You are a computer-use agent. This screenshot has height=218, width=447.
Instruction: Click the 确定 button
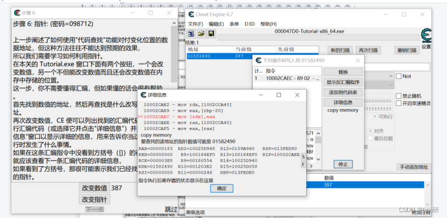pos(222,188)
